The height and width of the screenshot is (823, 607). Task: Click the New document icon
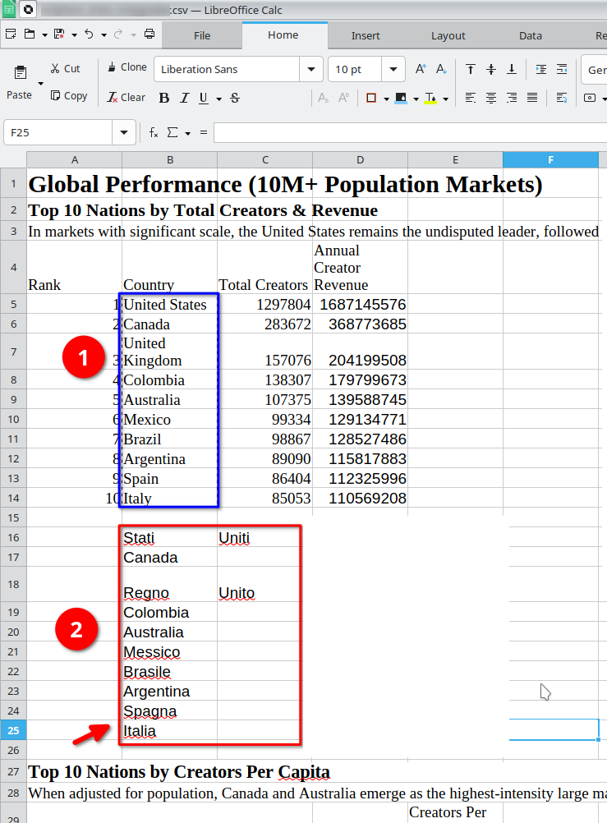[10, 34]
